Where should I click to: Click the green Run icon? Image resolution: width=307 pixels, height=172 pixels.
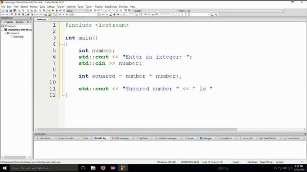pos(53,11)
